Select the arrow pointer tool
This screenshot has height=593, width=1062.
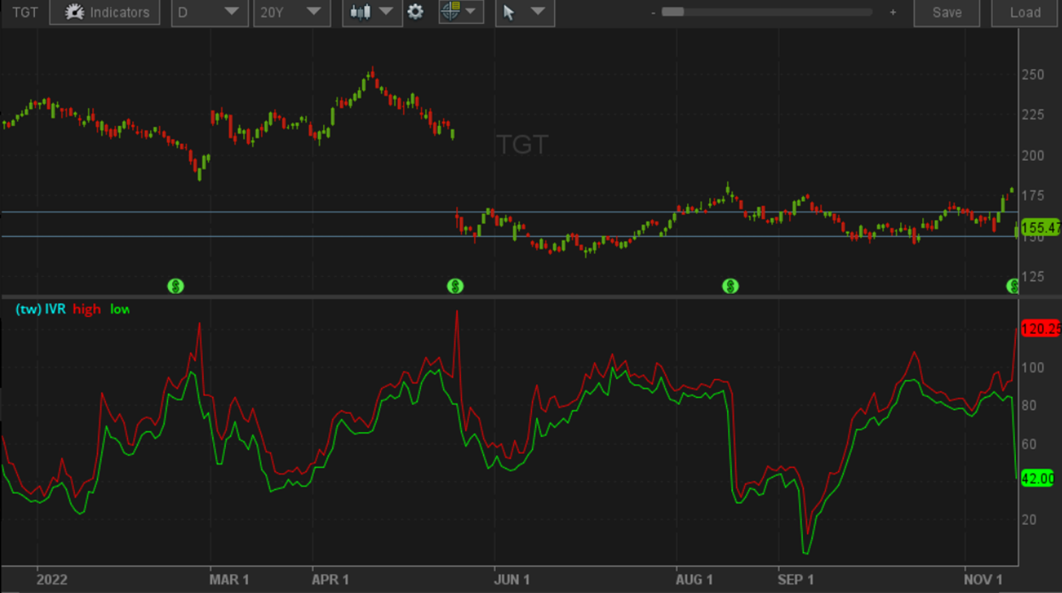coord(510,13)
